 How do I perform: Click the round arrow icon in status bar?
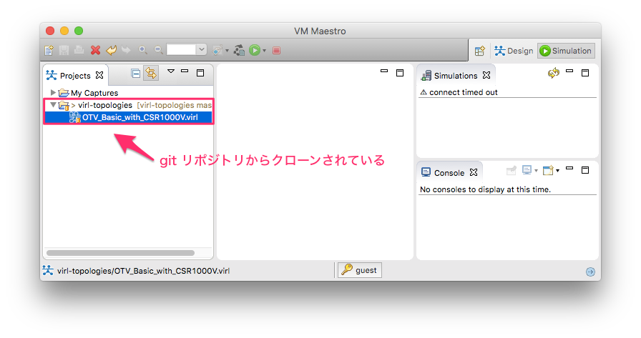coord(590,272)
